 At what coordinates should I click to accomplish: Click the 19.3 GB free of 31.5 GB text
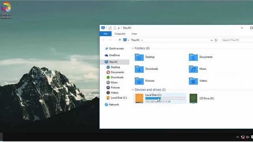pyautogui.click(x=158, y=102)
